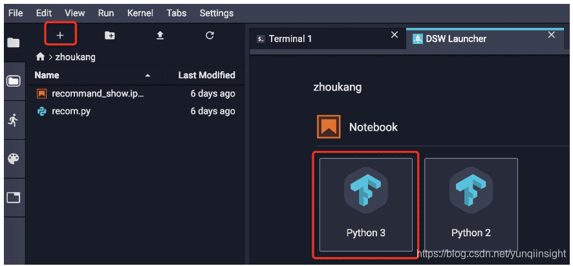The width and height of the screenshot is (573, 266).
Task: Click the terminal icon on Terminal 1 tab
Action: 261,39
